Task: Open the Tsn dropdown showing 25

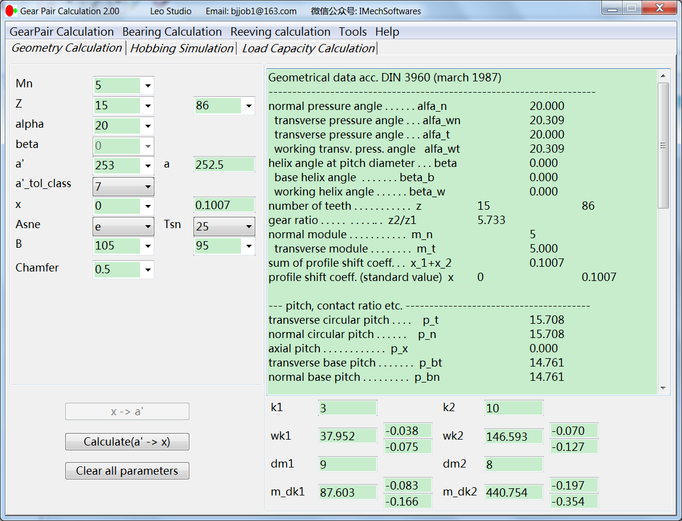Action: click(224, 226)
